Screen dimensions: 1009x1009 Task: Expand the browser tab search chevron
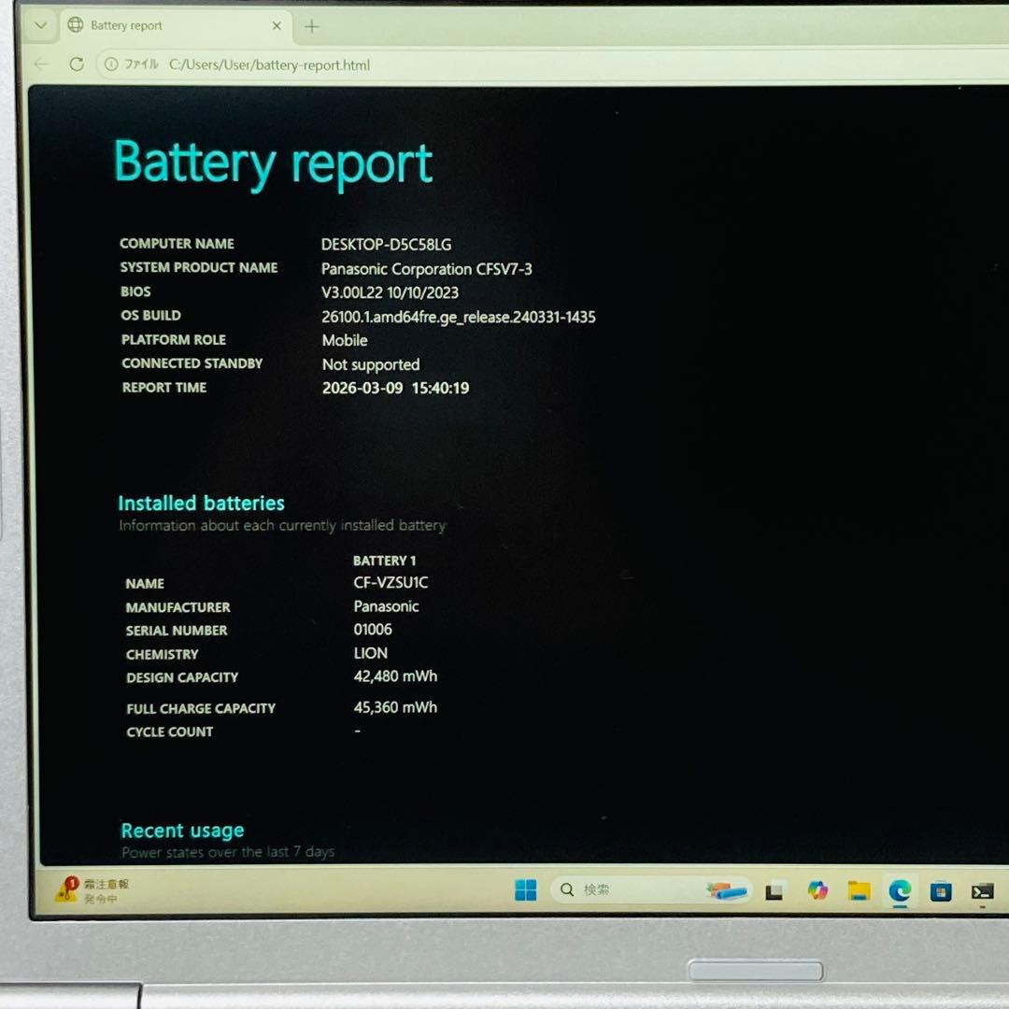coord(40,26)
